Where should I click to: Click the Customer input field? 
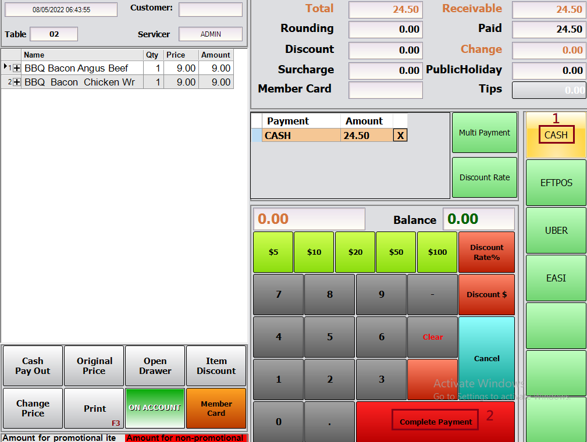click(211, 9)
